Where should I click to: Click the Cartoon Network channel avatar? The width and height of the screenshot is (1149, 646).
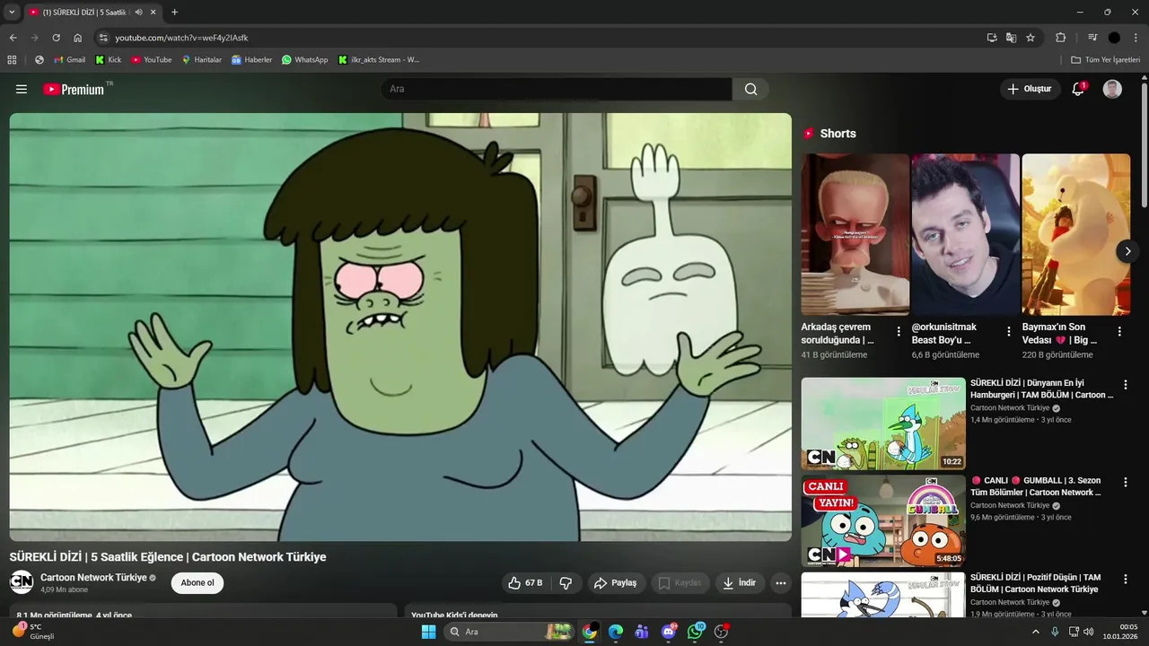[21, 582]
